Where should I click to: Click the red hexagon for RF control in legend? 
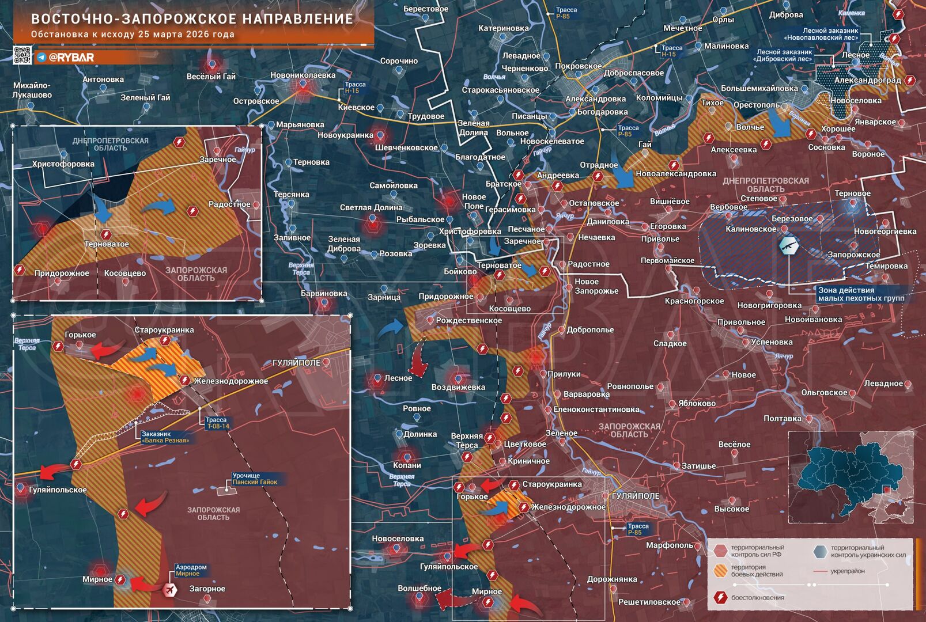(x=720, y=551)
